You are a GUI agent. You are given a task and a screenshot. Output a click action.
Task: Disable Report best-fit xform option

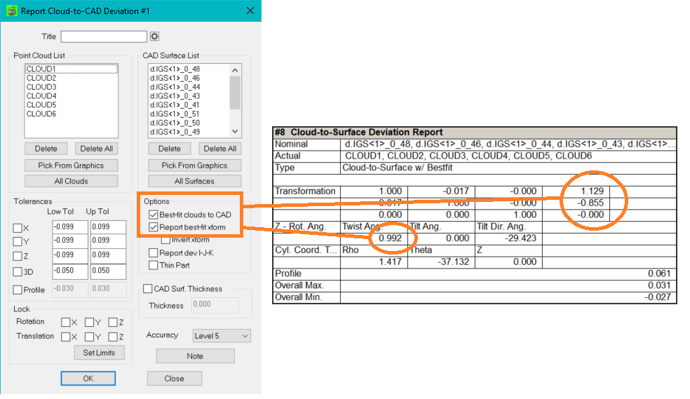[x=154, y=227]
